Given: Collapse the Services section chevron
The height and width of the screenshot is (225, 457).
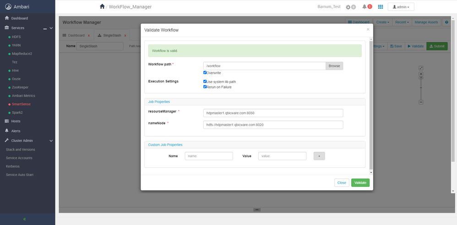Looking at the screenshot, I should [x=51, y=28].
